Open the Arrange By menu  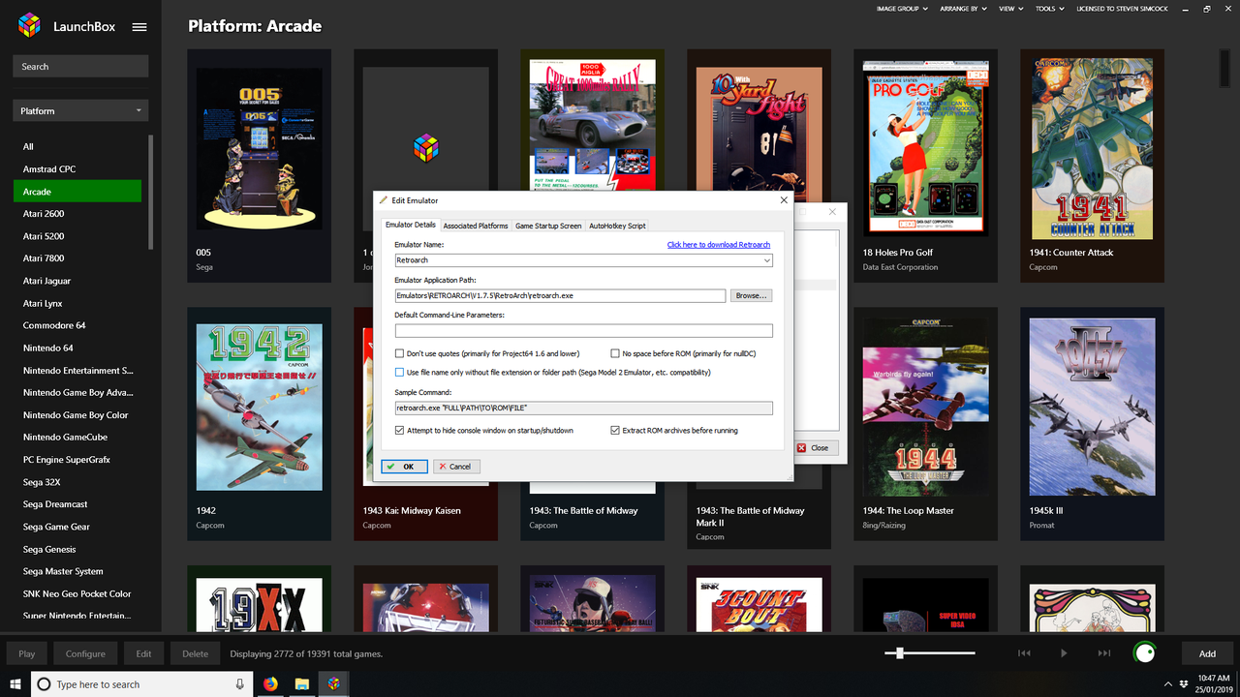[963, 9]
